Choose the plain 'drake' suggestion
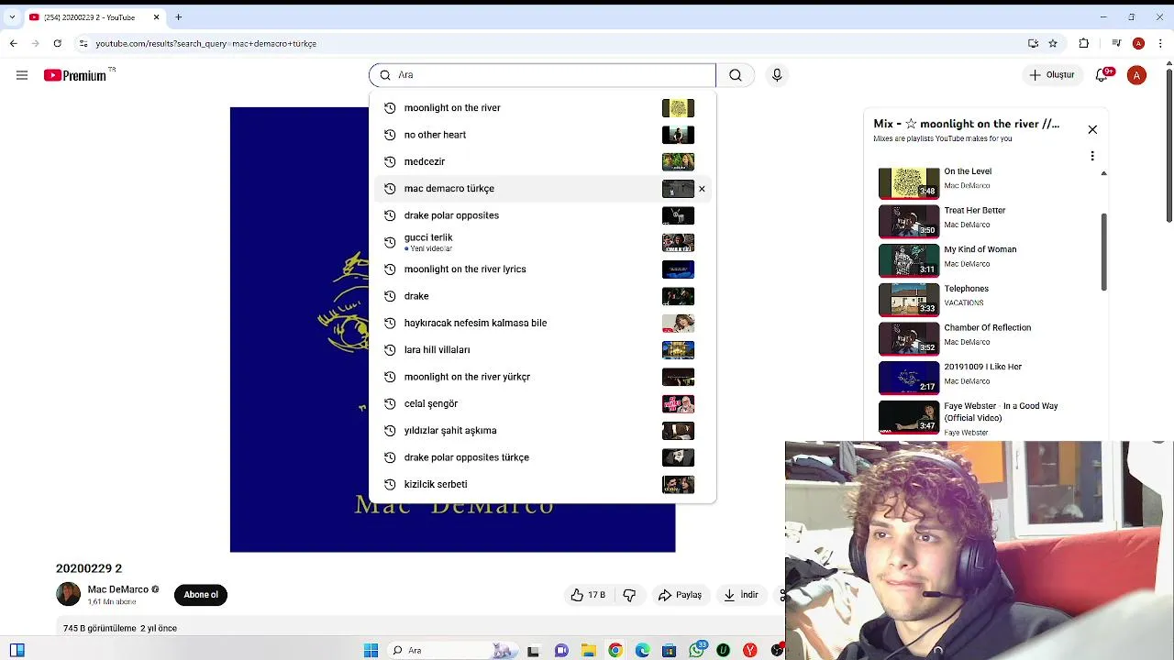This screenshot has height=660, width=1174. coord(542,296)
